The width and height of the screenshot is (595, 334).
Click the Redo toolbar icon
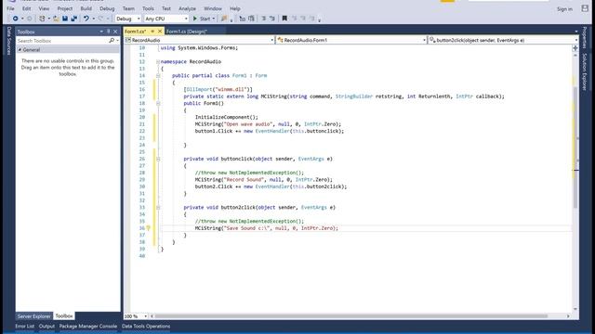coord(100,19)
